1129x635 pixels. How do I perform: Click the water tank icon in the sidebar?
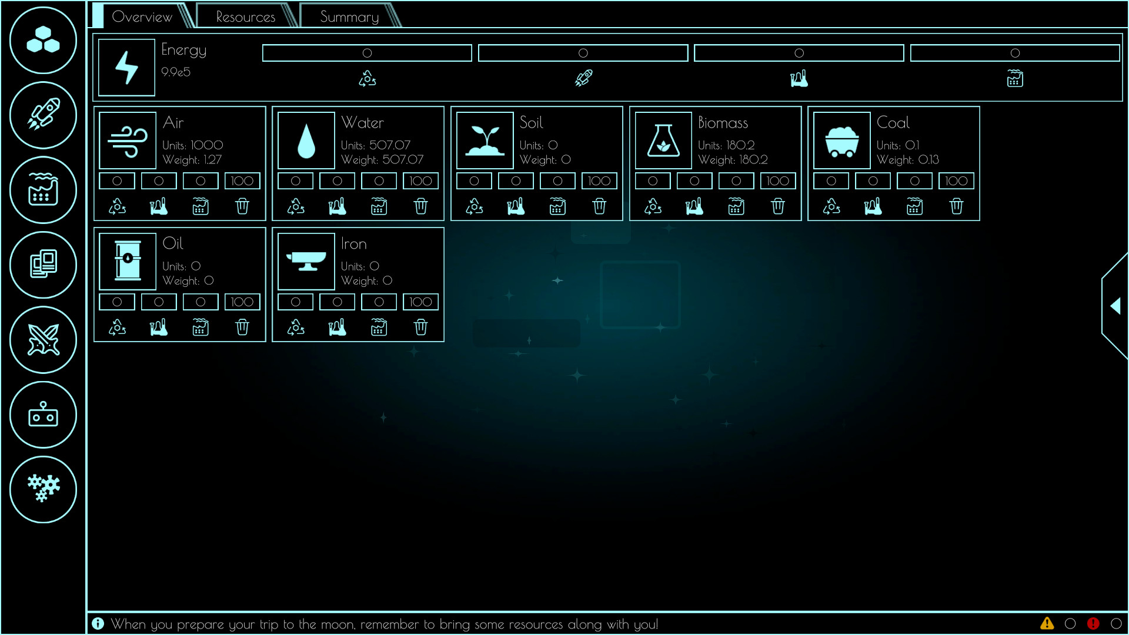point(43,190)
